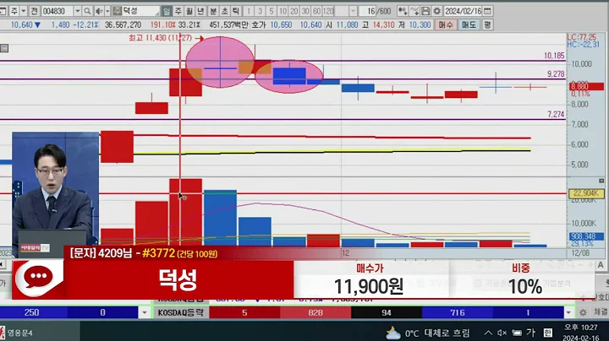Click the 호가 10,650 ask value
This screenshot has width=609, height=341.
point(281,24)
